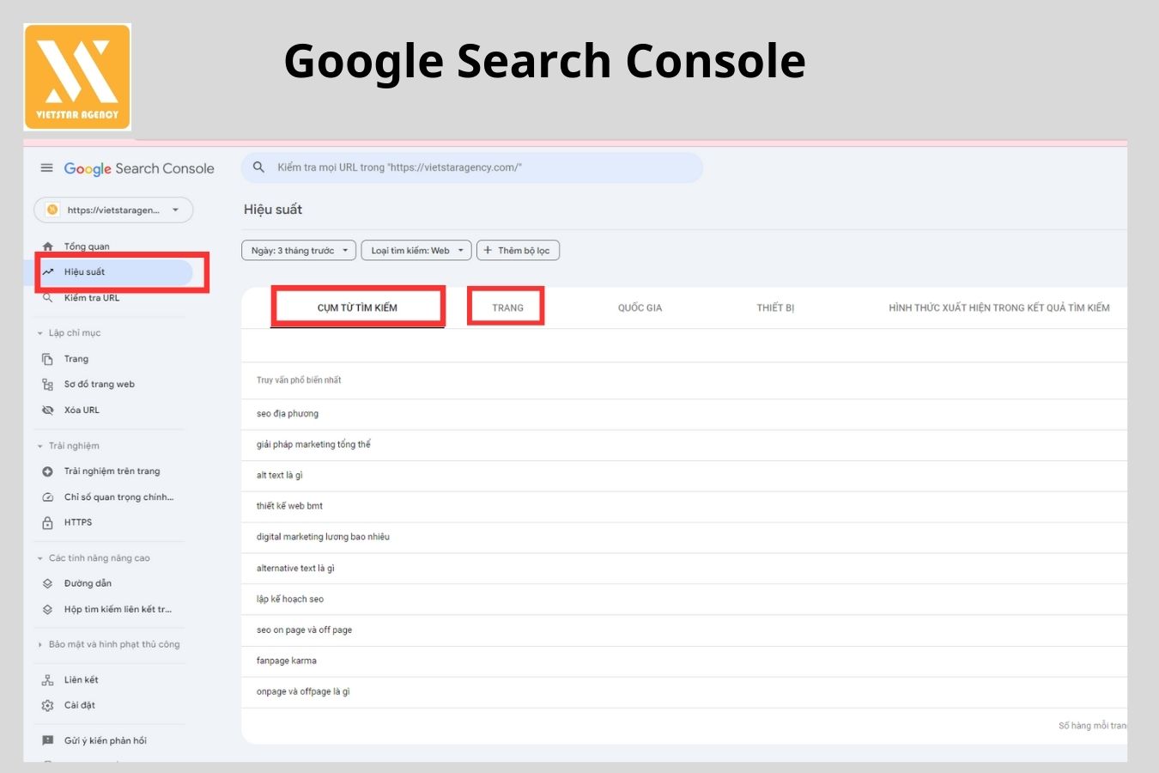This screenshot has height=773, width=1159.
Task: Click the Thêm bộ lọc button
Action: [519, 251]
